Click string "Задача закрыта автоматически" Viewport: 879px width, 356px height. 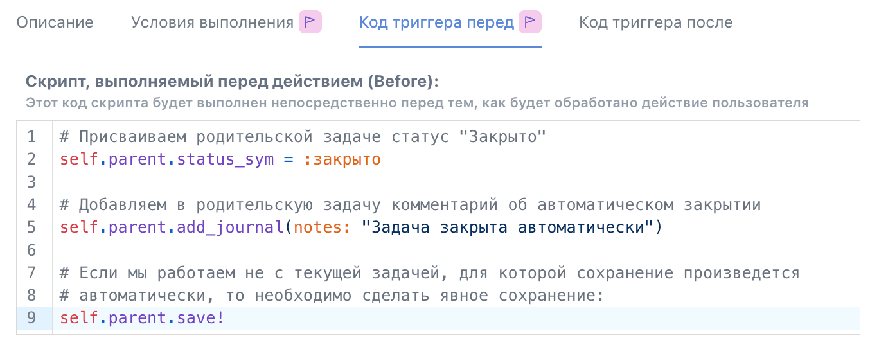507,227
